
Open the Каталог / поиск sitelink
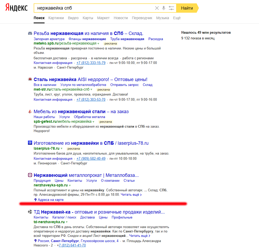(64, 217)
